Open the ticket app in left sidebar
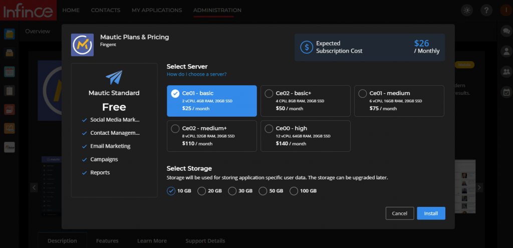 pyautogui.click(x=10, y=147)
